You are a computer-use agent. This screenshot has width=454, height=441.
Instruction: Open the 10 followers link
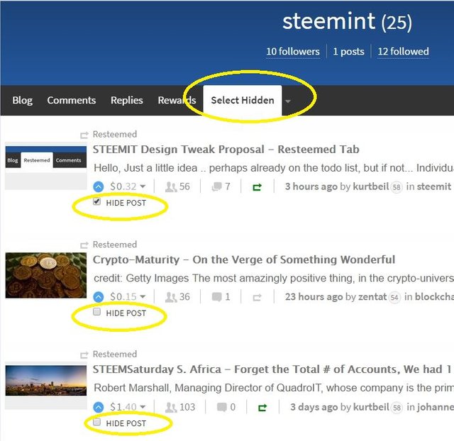[293, 52]
